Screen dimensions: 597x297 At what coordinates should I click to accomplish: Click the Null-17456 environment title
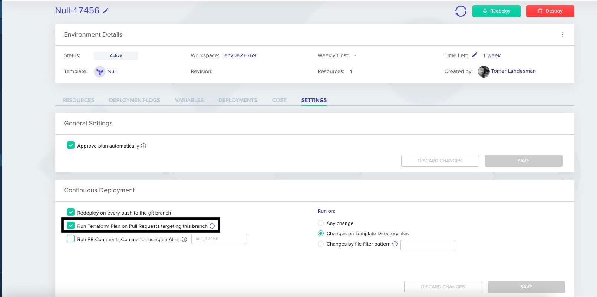(x=77, y=10)
